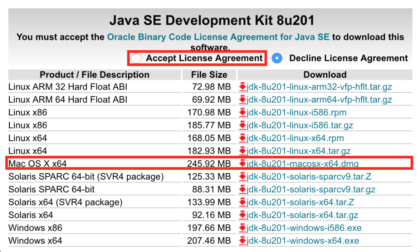Click download arrow icon for linux-x64.rpm
Viewport: 420px width, 252px height.
point(242,138)
